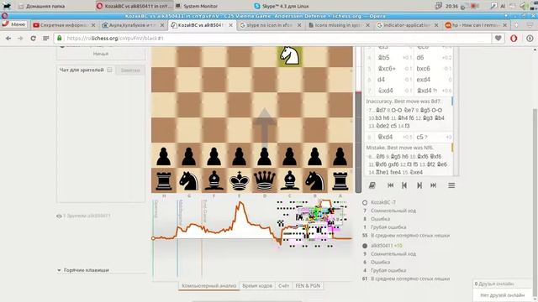Open the alk850411 player profile link
This screenshot has width=538, height=302.
pos(382,246)
